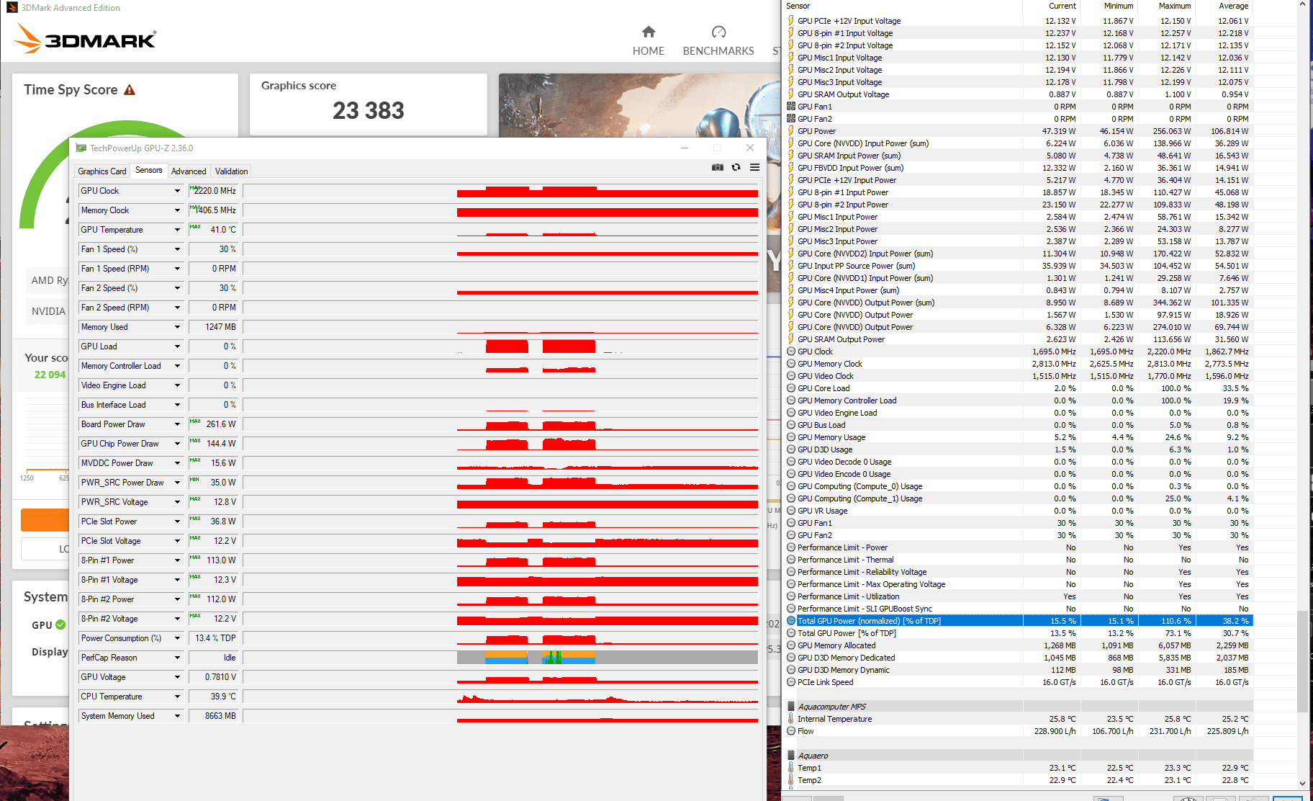Select the Sensors tab in GPU-Z

coord(149,170)
